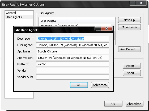
Task: Click the App Name field containing Google Chrome
Action: (x=73, y=51)
